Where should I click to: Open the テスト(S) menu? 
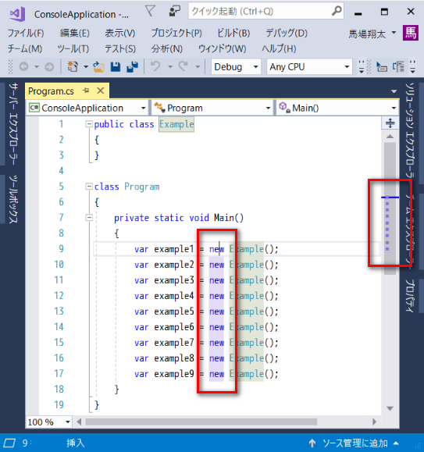[120, 48]
